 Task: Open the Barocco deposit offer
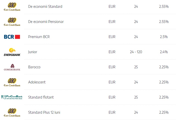pos(34,67)
